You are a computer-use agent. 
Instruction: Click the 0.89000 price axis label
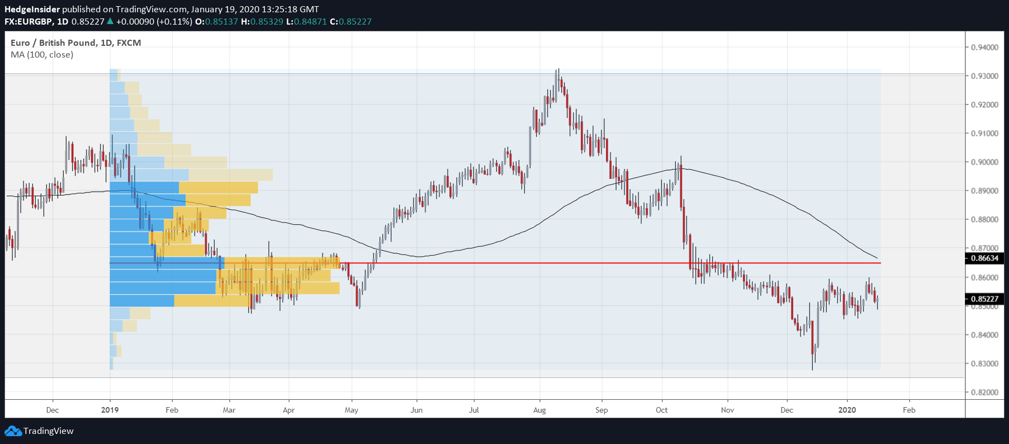pos(984,191)
